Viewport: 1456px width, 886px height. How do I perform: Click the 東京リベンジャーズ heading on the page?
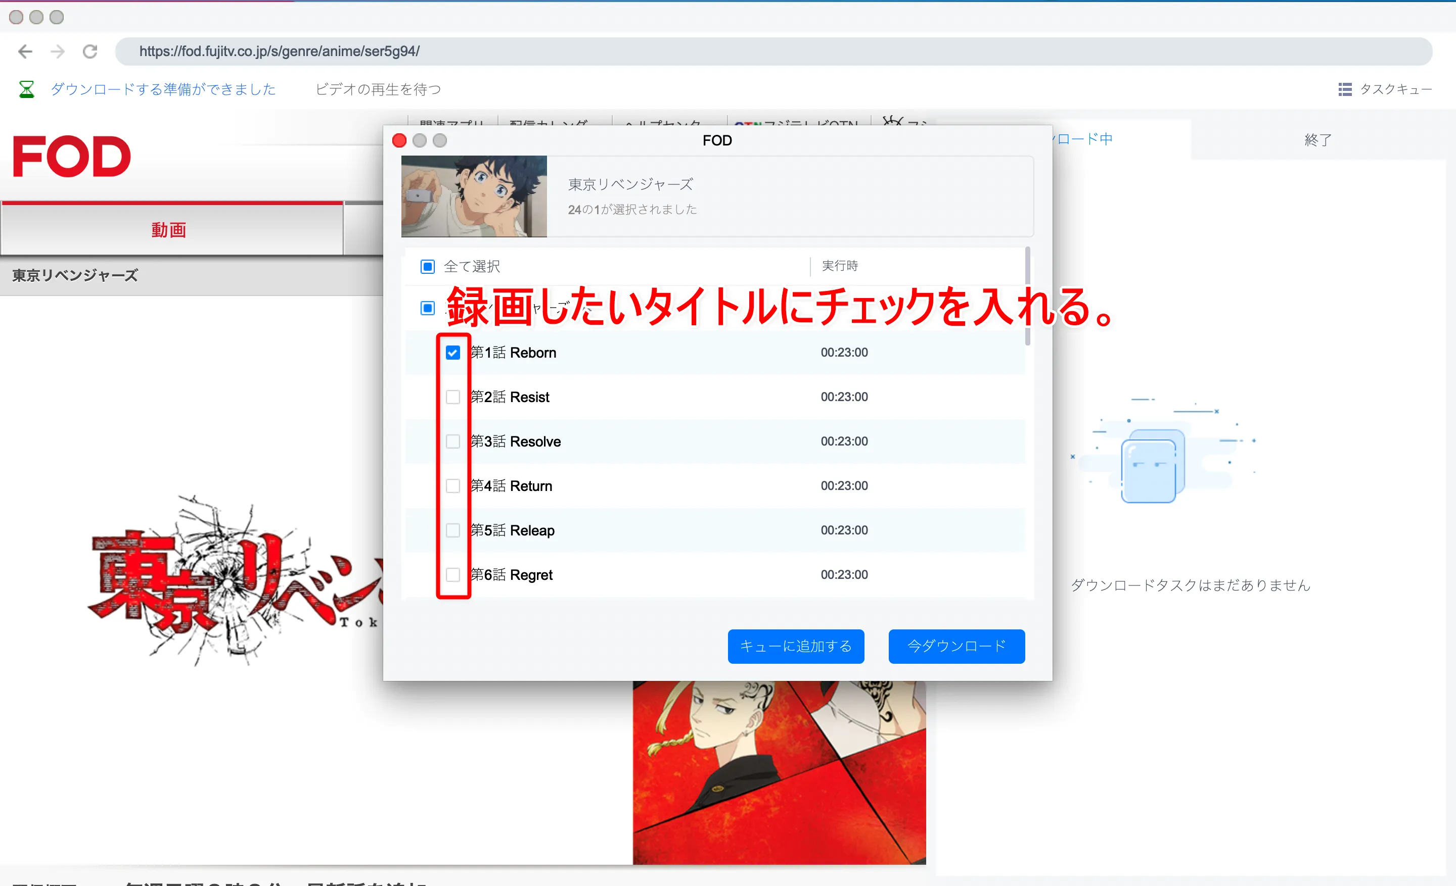coord(75,276)
